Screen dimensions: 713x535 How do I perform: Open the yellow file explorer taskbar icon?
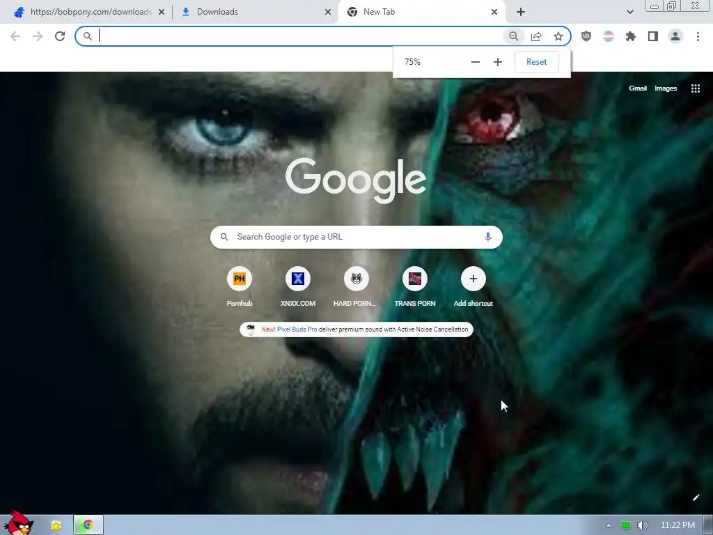56,525
